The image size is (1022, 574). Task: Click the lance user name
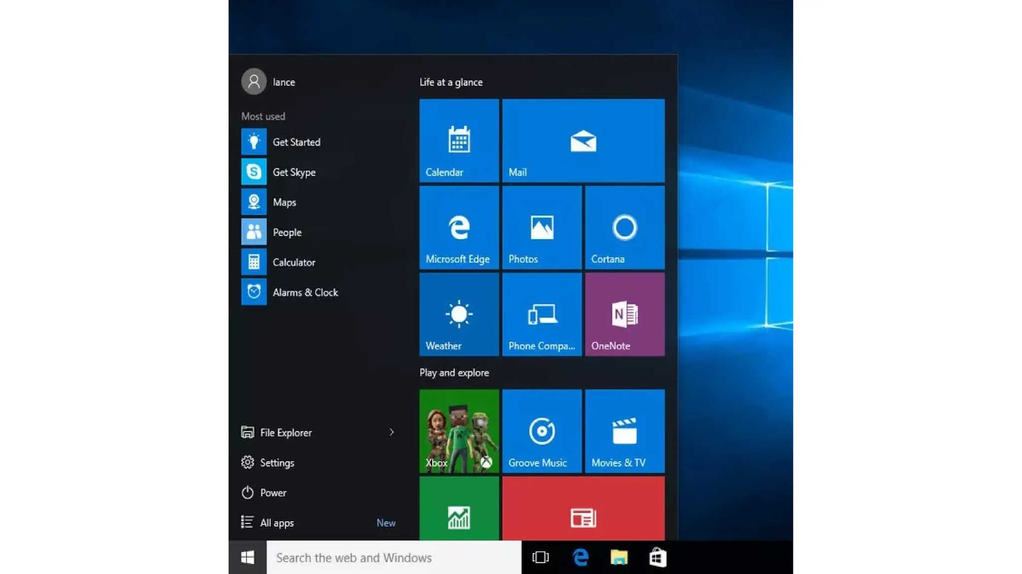[x=283, y=82]
